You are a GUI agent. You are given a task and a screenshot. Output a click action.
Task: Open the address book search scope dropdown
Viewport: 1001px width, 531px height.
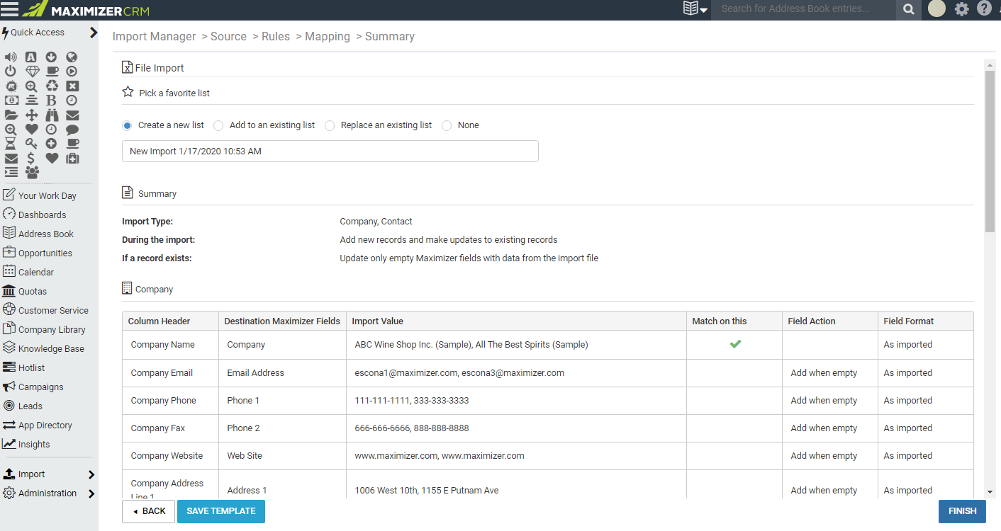(x=695, y=8)
